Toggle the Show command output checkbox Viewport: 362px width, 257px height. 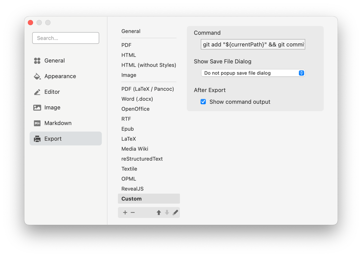[x=203, y=102]
